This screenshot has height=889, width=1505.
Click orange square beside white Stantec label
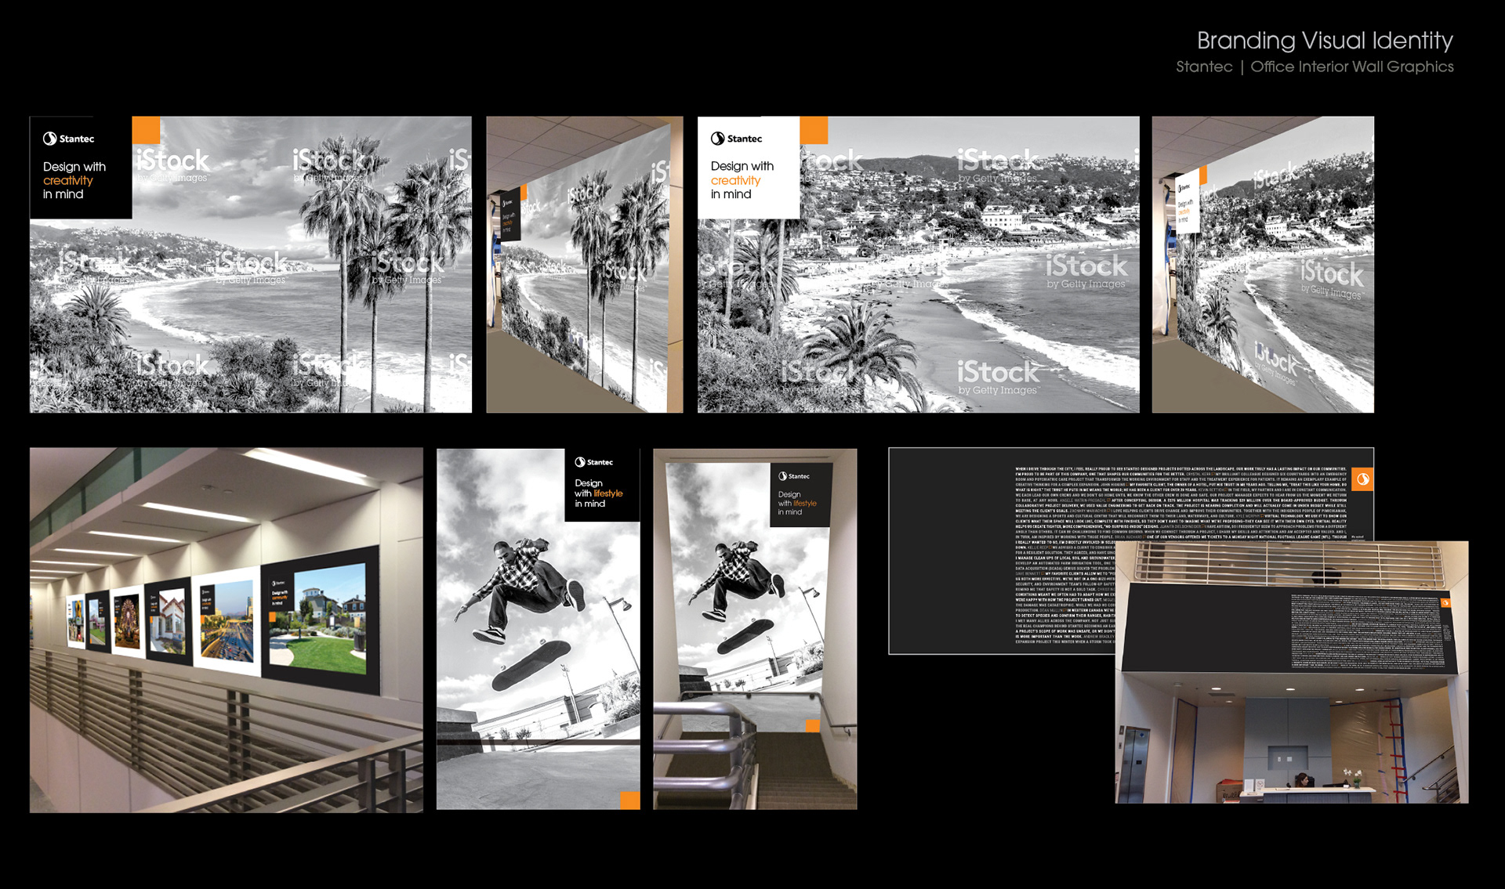(x=814, y=130)
